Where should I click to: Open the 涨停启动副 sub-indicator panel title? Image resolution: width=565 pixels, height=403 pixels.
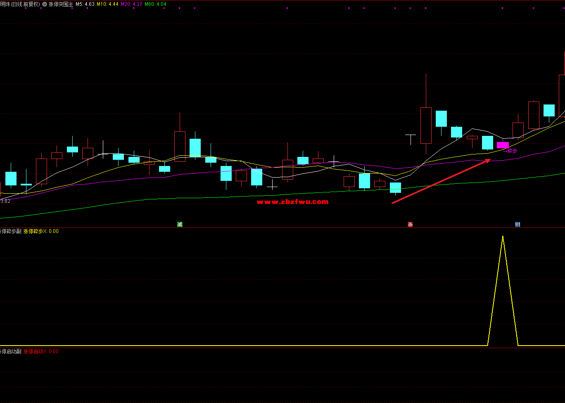pyautogui.click(x=10, y=351)
